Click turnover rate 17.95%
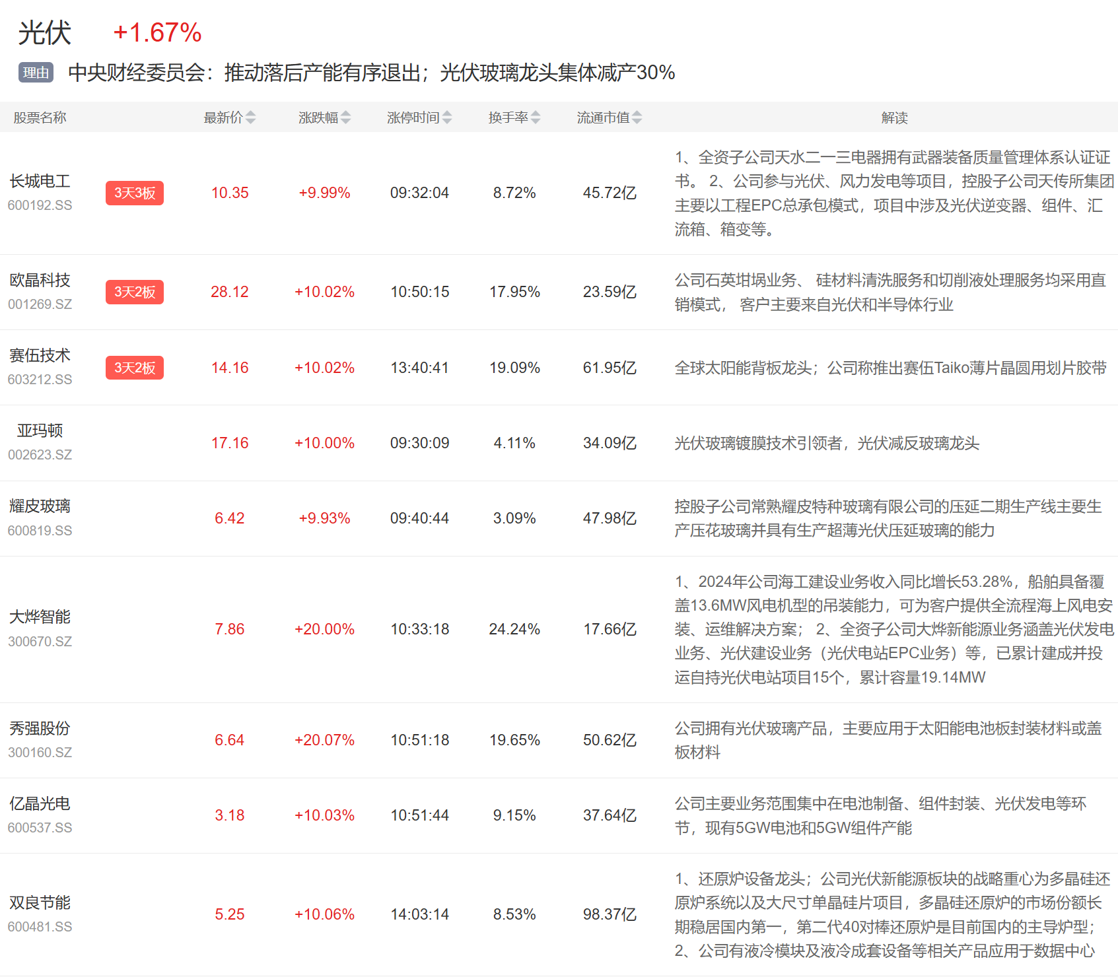1118x979 pixels. point(514,292)
